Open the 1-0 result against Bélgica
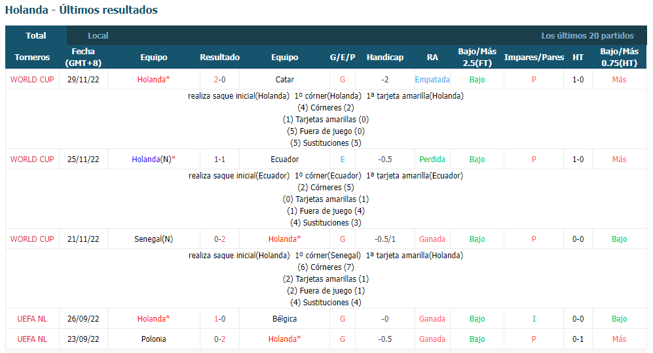 click(x=219, y=319)
